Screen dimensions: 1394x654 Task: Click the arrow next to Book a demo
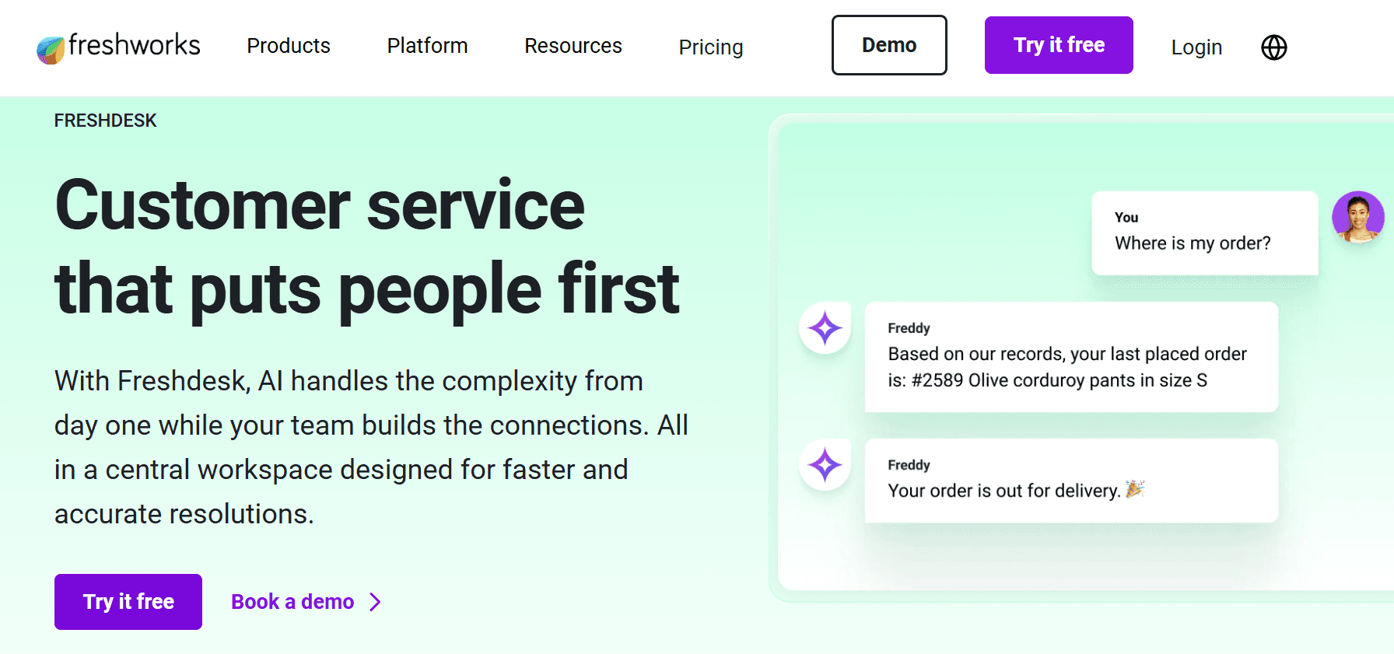click(x=375, y=602)
